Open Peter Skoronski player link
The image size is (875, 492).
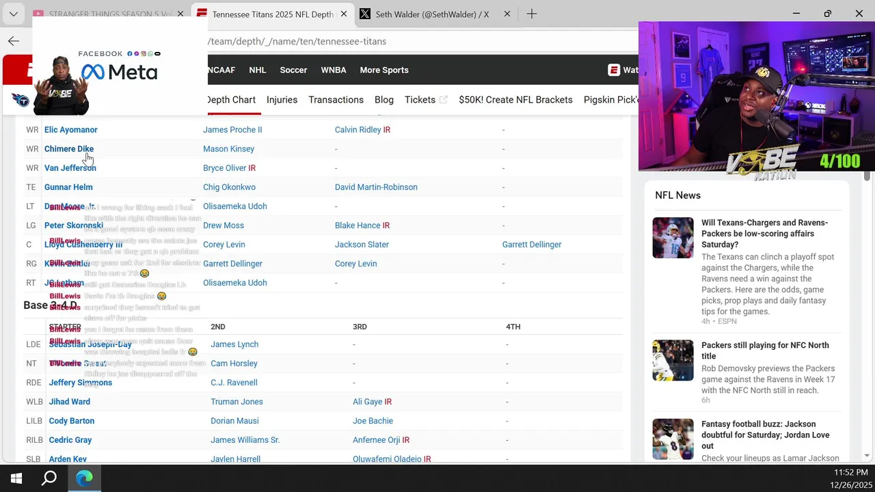point(74,225)
